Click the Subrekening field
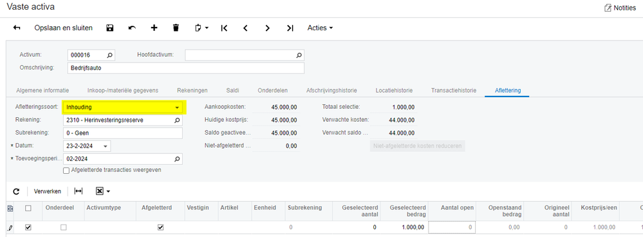This screenshot has width=643, height=237. 122,133
